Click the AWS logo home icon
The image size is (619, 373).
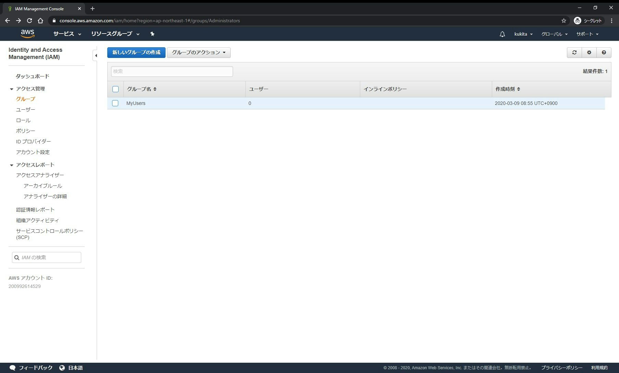tap(27, 34)
